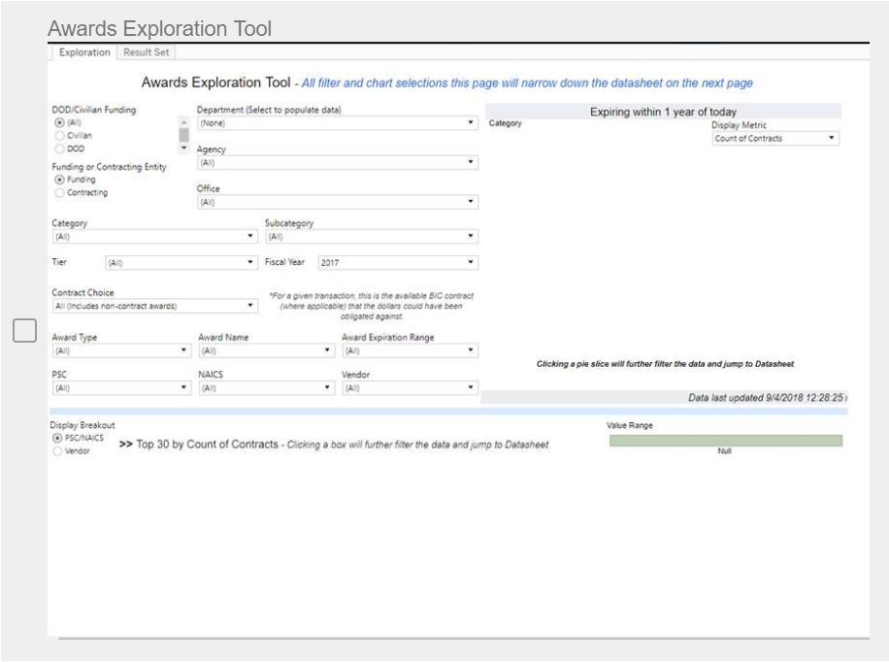Expand the Agency dropdown
Image resolution: width=889 pixels, height=662 pixels.
[x=336, y=163]
